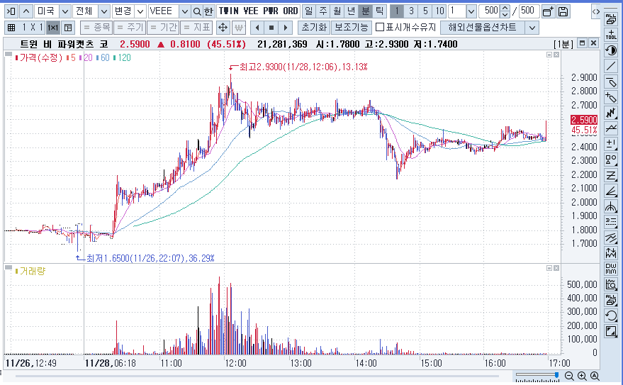The height and width of the screenshot is (385, 623).
Task: Select the 틱 tick period tab
Action: click(379, 11)
